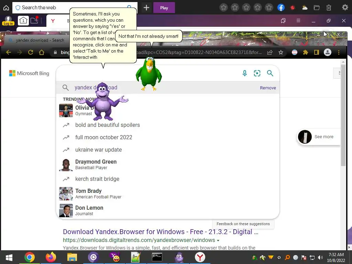Click the Bing search magnifier button
This screenshot has height=264, width=352.
click(x=270, y=73)
